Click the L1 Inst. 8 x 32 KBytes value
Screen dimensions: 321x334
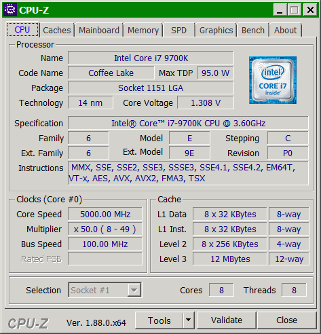(x=230, y=229)
